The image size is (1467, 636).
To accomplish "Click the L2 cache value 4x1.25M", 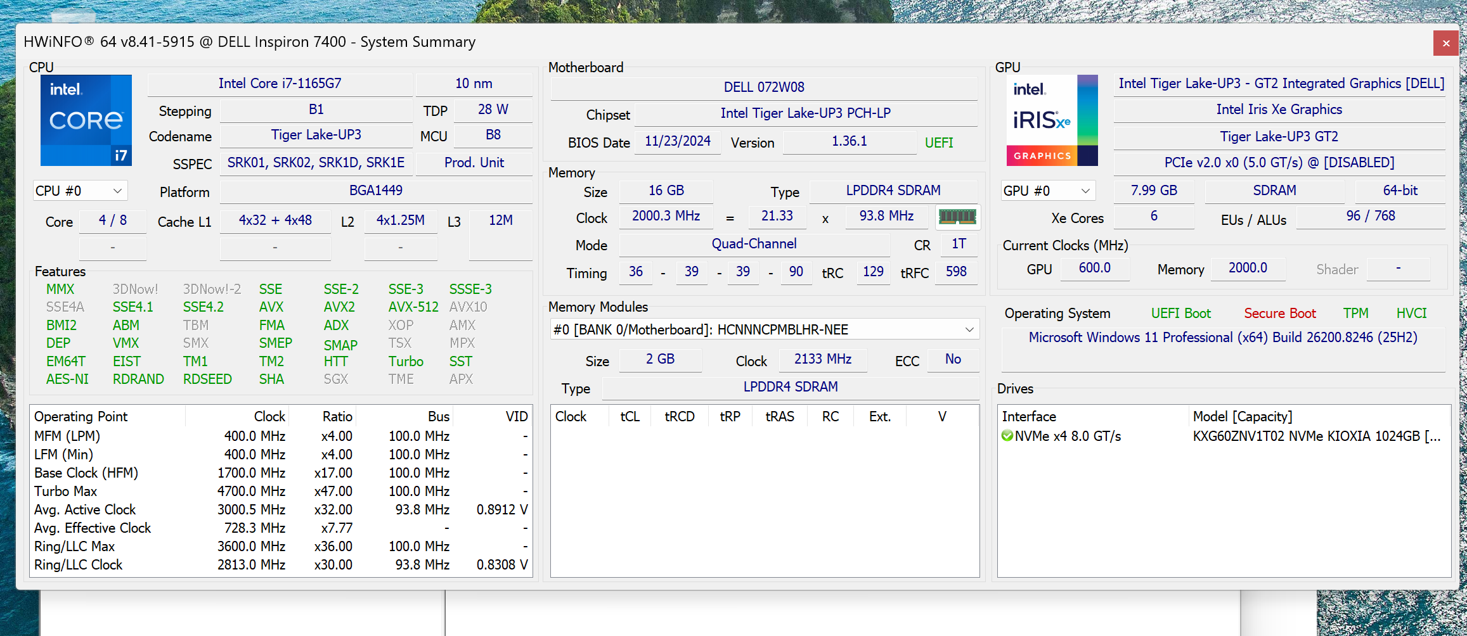I will click(x=401, y=220).
